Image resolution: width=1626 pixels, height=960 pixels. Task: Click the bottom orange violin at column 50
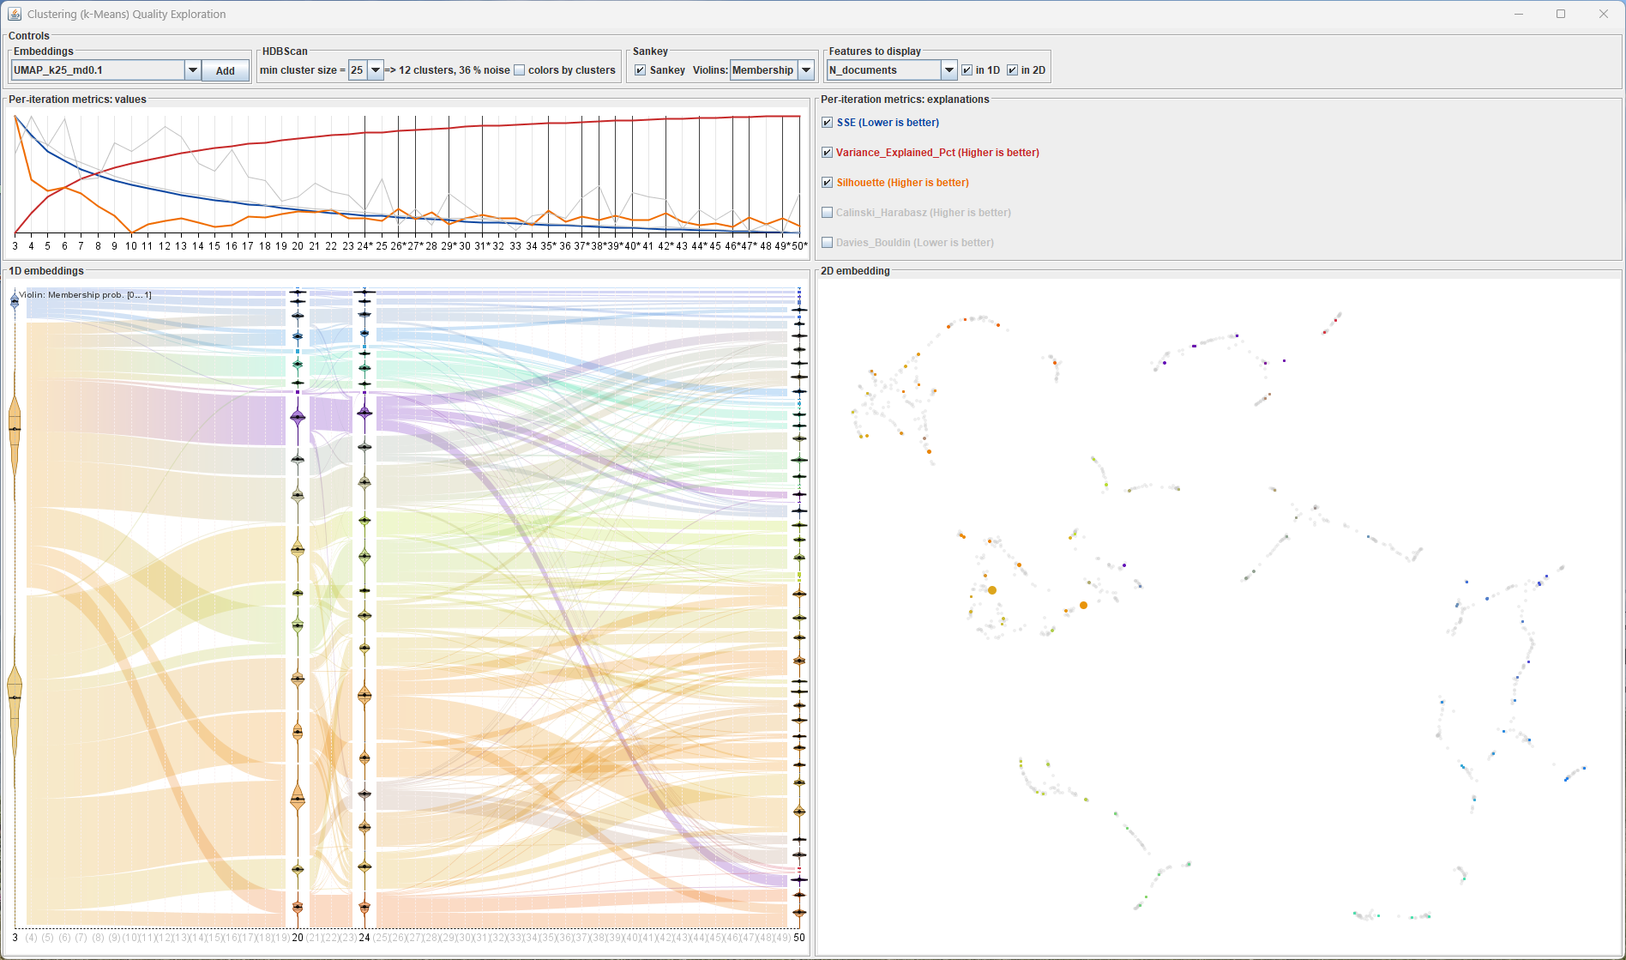coord(799,913)
